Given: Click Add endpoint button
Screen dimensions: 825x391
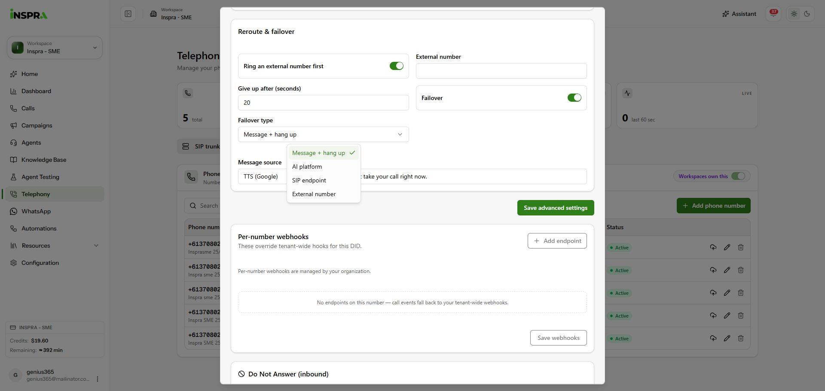Looking at the screenshot, I should tap(557, 241).
